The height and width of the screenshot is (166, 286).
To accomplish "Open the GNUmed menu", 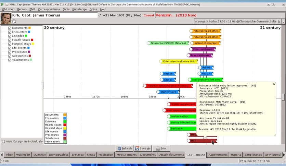I will click(8, 9).
